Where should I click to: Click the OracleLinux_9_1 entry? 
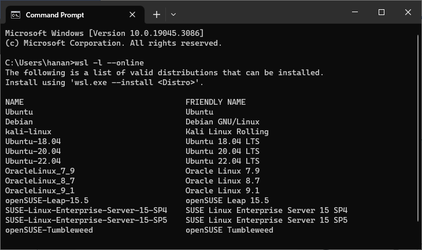39,190
